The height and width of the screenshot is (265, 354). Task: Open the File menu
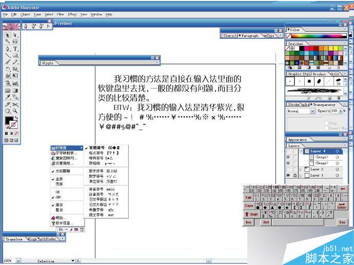point(5,14)
